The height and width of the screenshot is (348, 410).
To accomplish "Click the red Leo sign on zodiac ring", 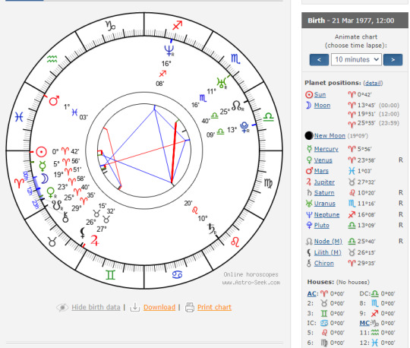I will [x=235, y=242].
